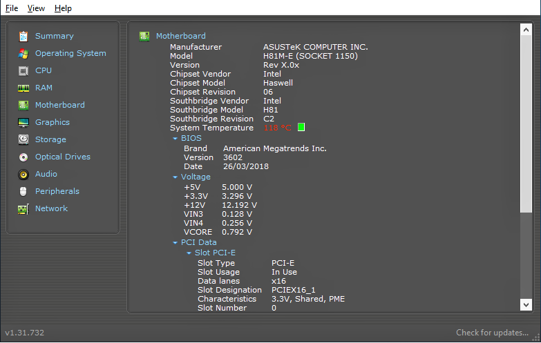
Task: Click the scrollbar down arrow
Action: (x=526, y=305)
